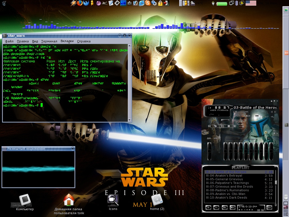Click the playlist scrollbar thumb

(x=276, y=182)
